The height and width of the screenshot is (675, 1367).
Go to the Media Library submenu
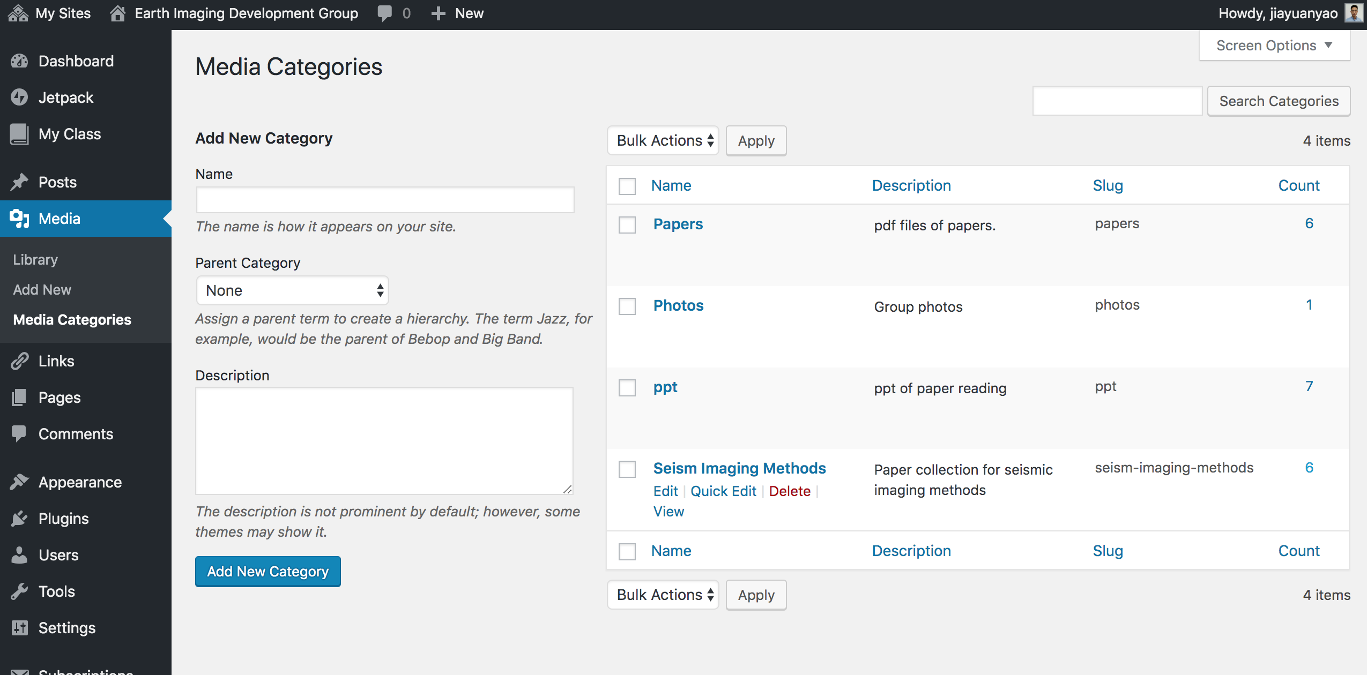pos(35,259)
